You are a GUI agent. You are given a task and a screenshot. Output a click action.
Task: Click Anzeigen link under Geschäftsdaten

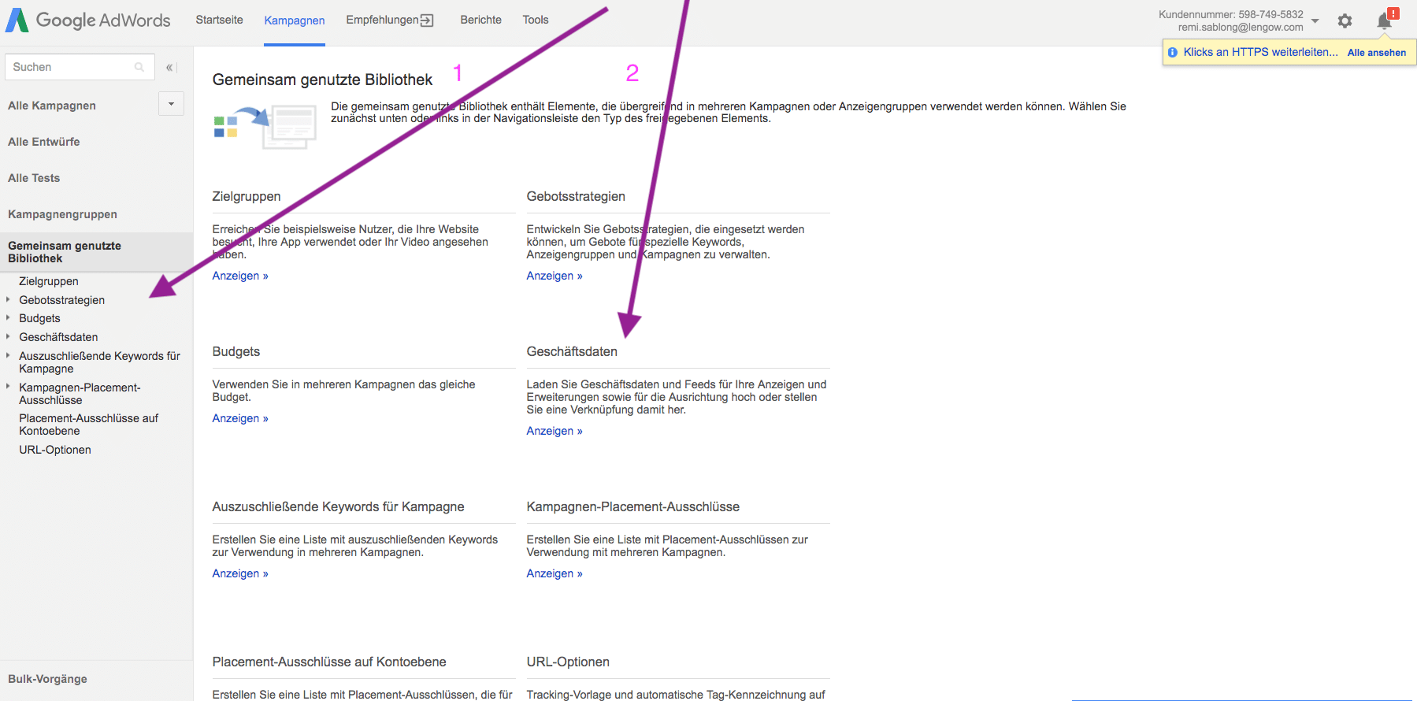click(x=555, y=431)
